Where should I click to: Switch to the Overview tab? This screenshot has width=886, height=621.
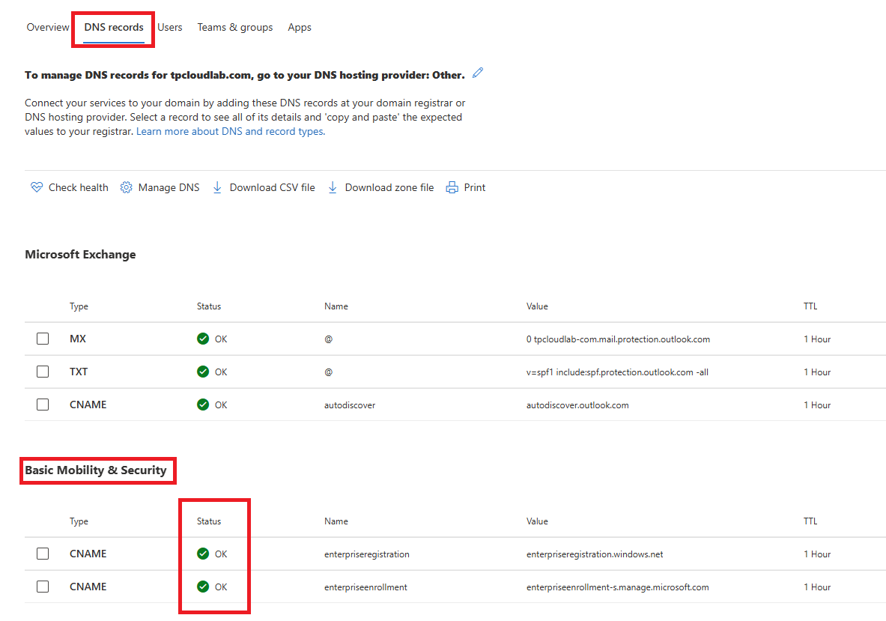pyautogui.click(x=47, y=27)
